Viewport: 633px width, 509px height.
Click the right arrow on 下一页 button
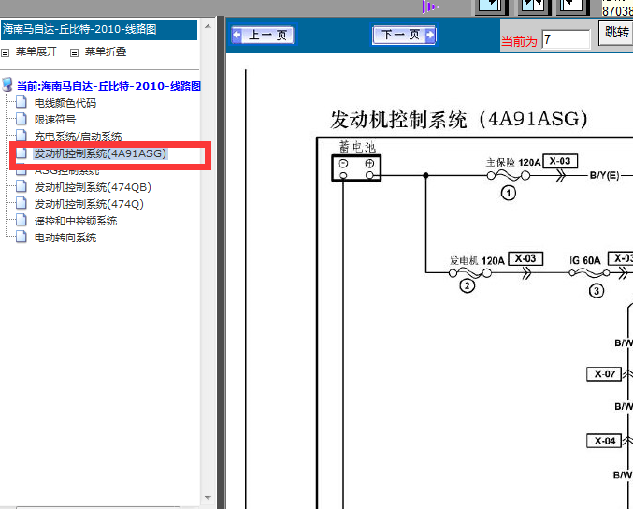pyautogui.click(x=430, y=35)
